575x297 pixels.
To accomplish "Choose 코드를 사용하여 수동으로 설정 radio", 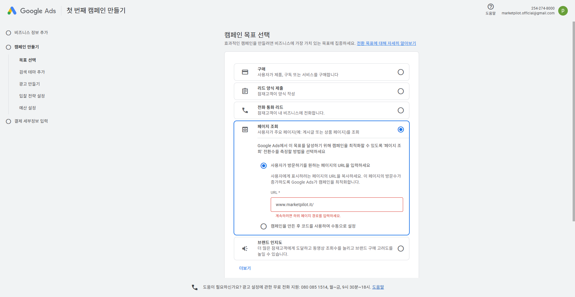I will point(264,226).
